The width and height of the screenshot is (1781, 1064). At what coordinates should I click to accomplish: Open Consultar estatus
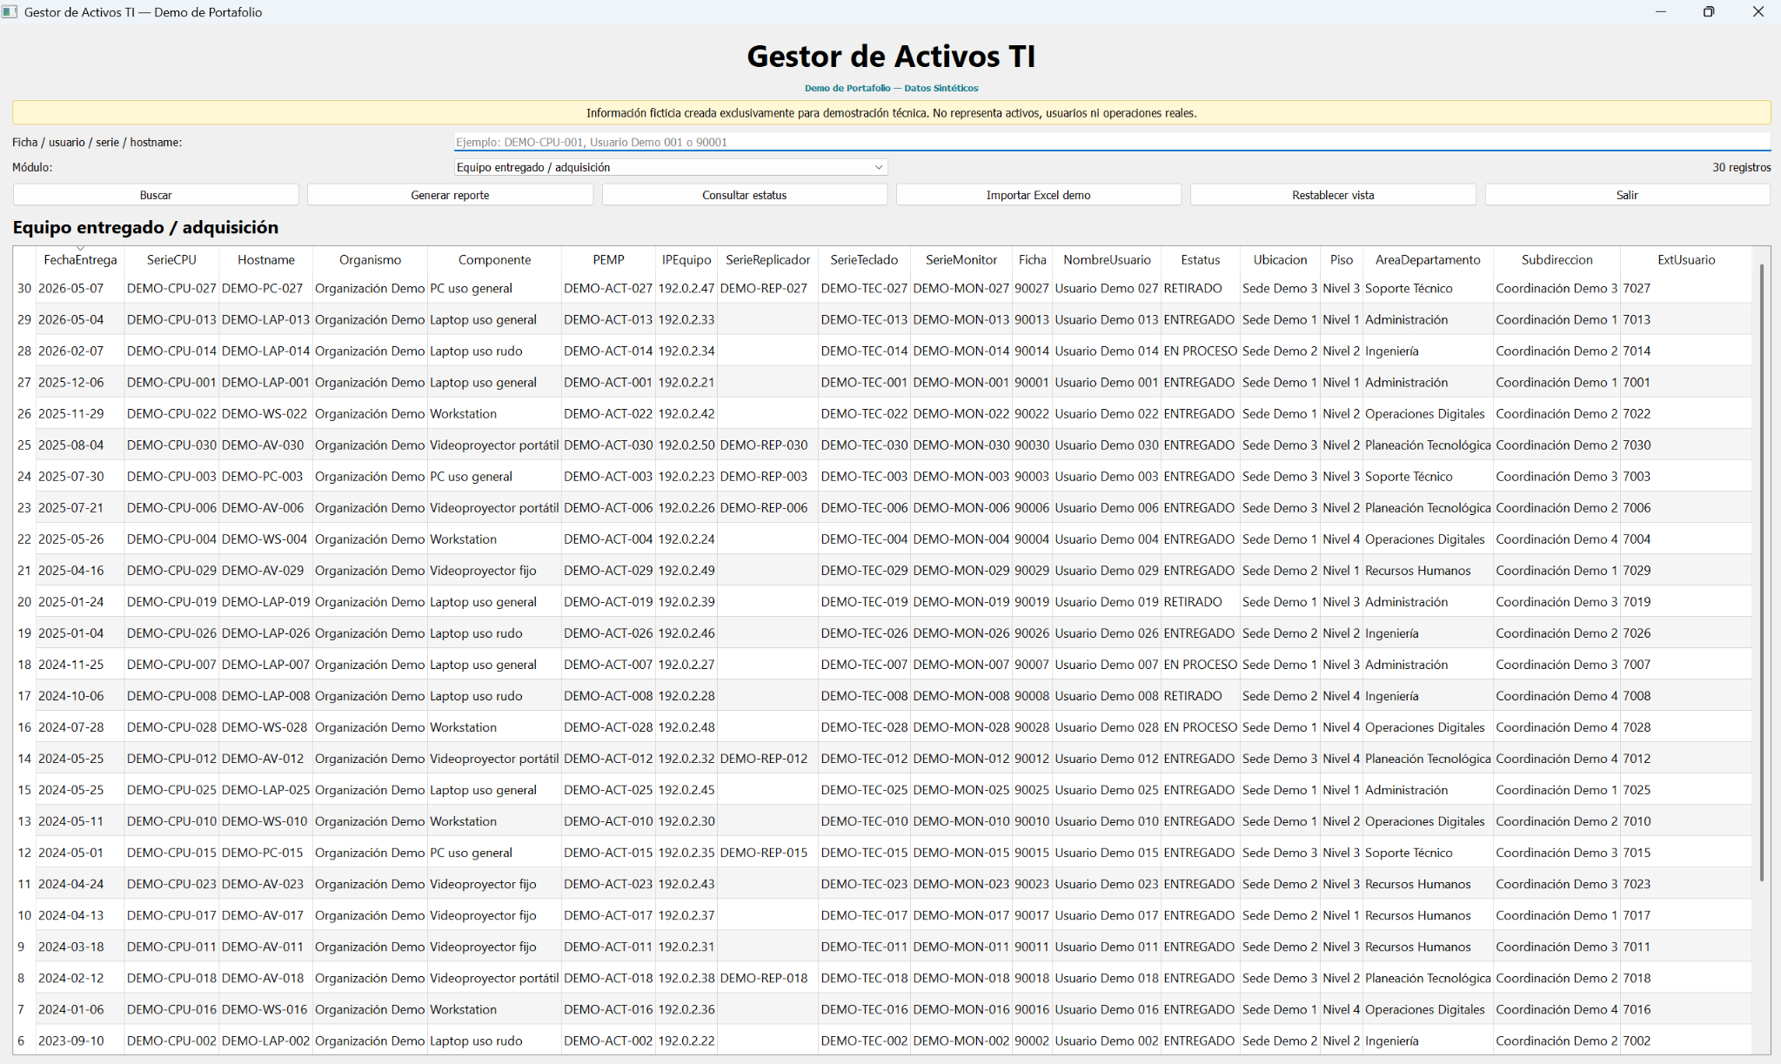744,195
